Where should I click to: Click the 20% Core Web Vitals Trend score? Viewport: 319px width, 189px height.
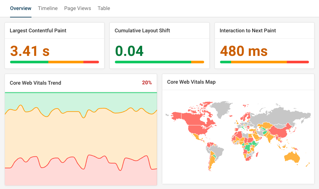147,83
